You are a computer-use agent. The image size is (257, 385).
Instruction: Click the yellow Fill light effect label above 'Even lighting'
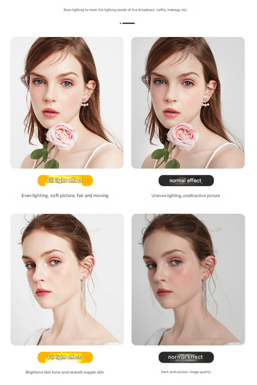[65, 180]
